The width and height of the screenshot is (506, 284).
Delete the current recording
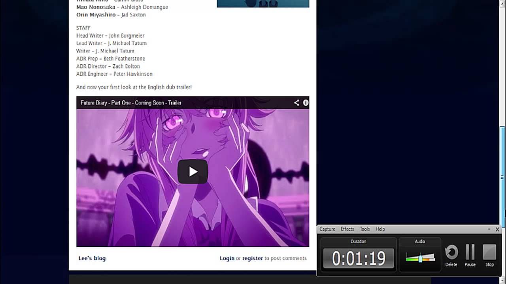coord(451,256)
